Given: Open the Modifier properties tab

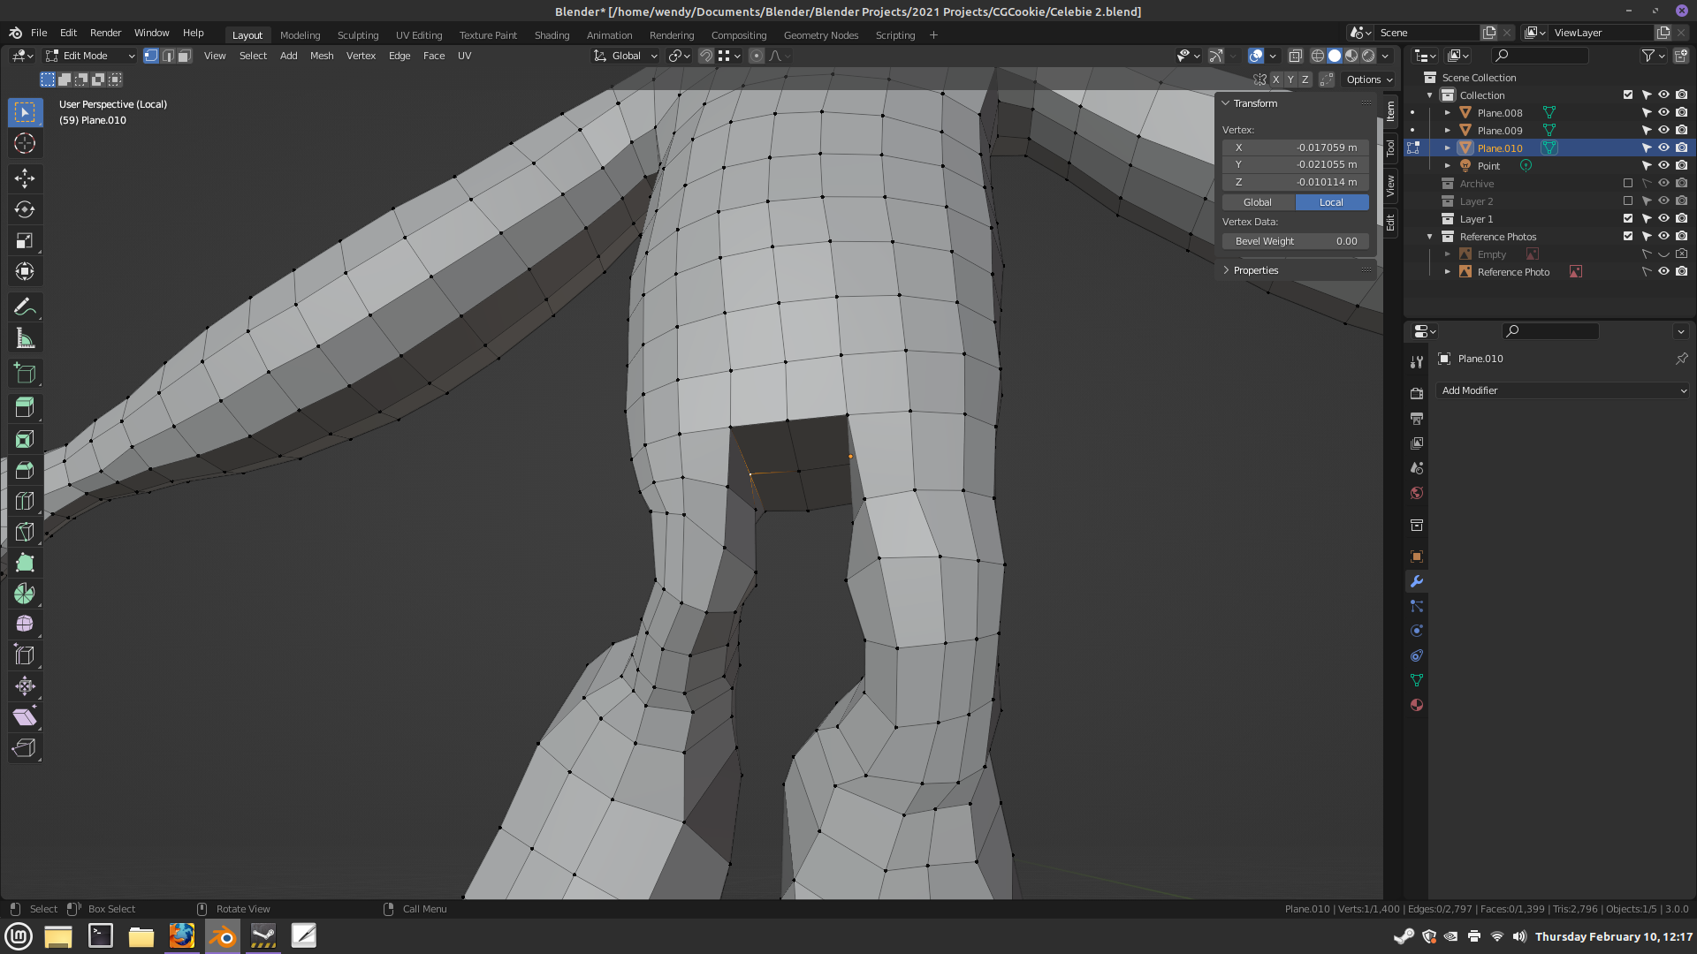Looking at the screenshot, I should click(x=1417, y=581).
